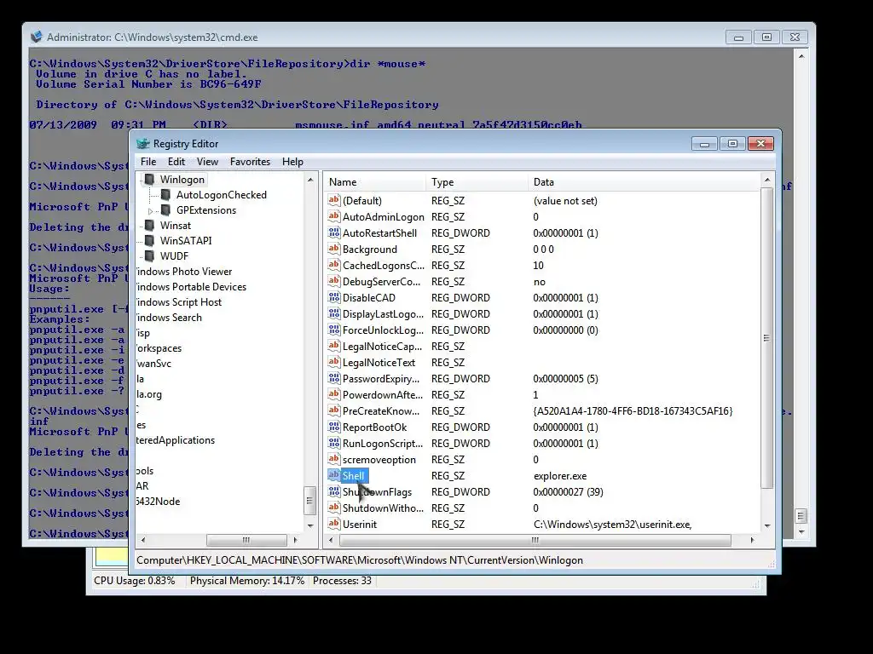
Task: Click the tree pane left scroll arrow
Action: pyautogui.click(x=143, y=540)
